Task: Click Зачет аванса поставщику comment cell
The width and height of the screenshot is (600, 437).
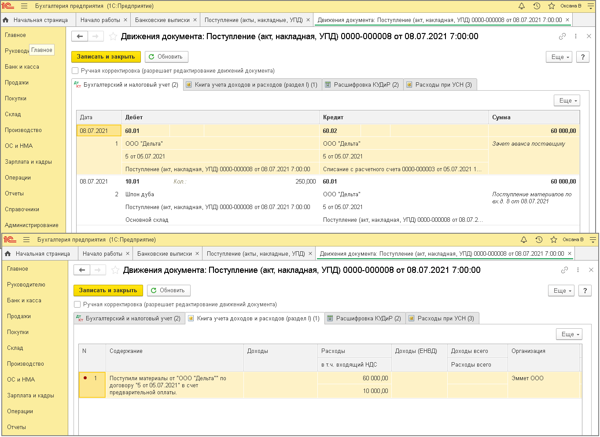Action: (x=529, y=144)
